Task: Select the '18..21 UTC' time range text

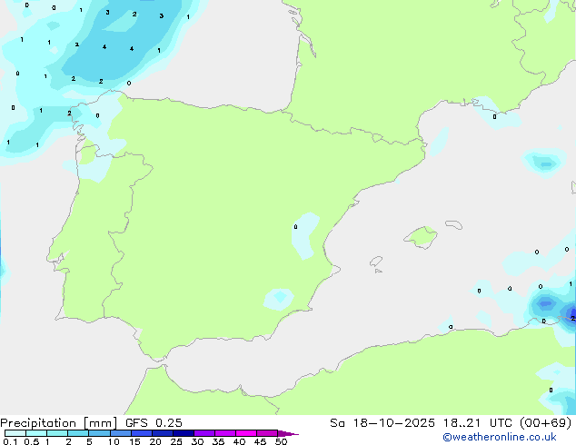Action: click(x=477, y=423)
